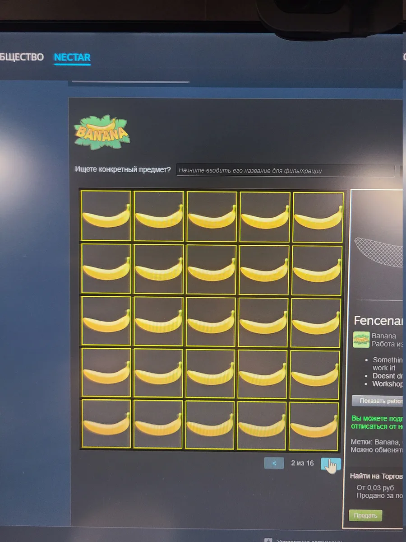This screenshot has width=406, height=542.
Task: Click the green Продать button
Action: tap(365, 515)
